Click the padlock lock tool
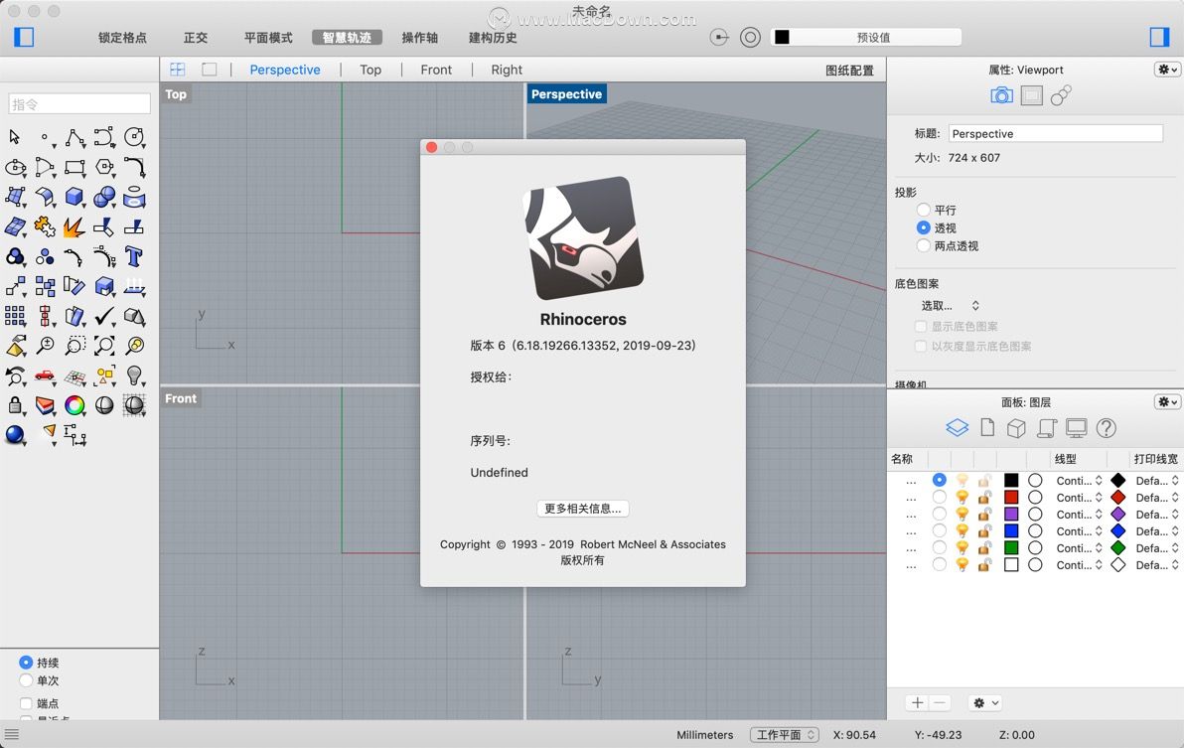 (14, 405)
